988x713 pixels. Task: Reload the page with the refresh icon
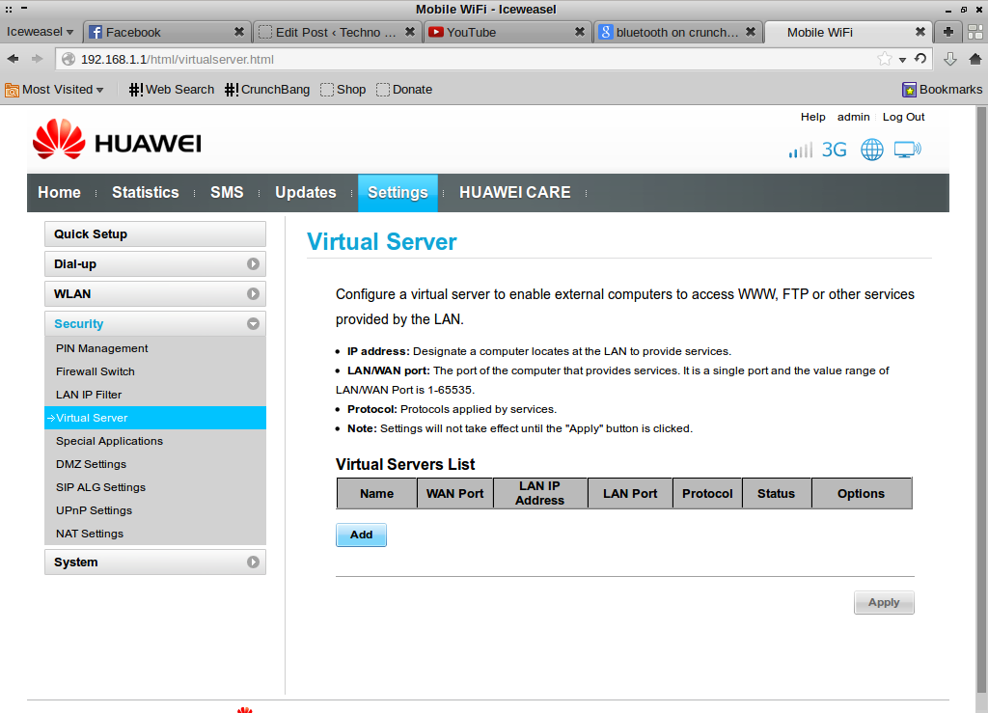pos(920,59)
